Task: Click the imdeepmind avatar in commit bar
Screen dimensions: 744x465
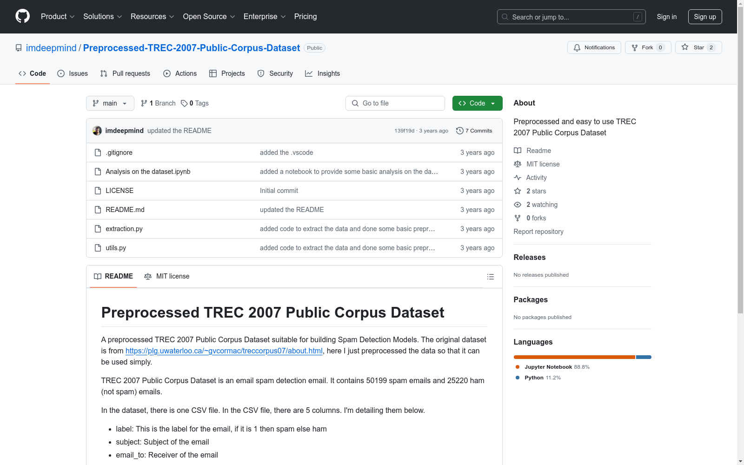Action: (x=97, y=131)
